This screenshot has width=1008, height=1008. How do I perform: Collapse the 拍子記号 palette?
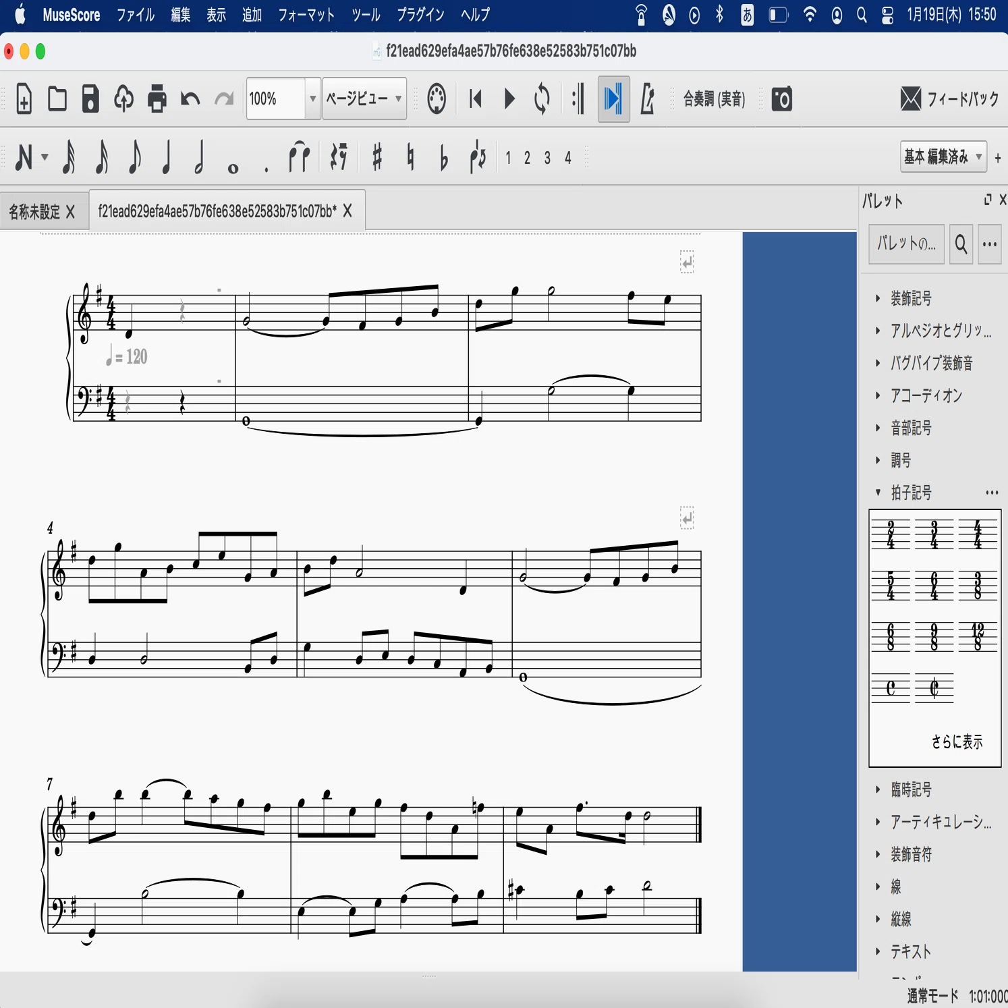click(912, 493)
